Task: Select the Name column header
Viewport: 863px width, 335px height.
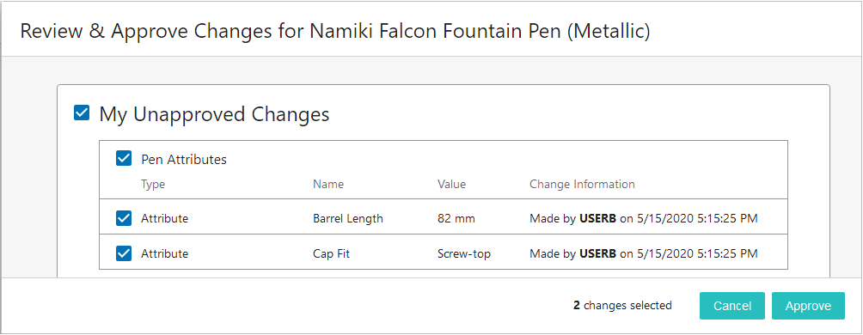Action: pos(328,185)
